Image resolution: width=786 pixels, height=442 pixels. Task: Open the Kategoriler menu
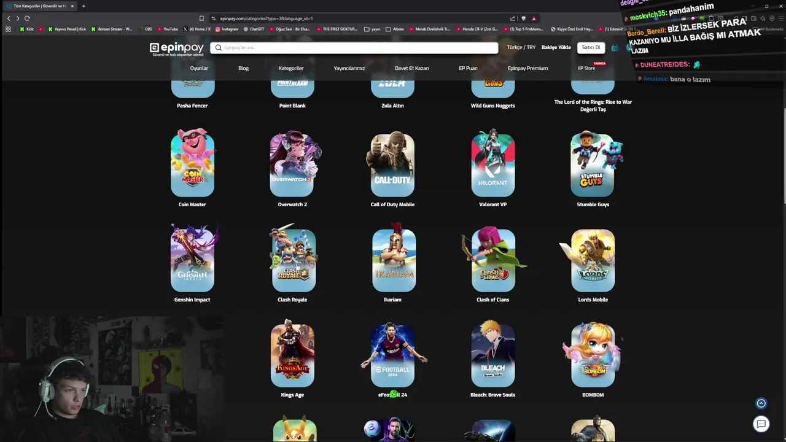(x=291, y=68)
